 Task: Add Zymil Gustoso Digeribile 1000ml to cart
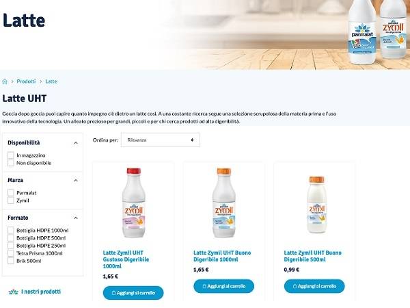click(133, 293)
